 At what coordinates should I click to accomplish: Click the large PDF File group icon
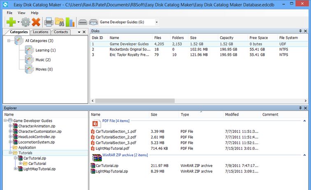coord(96,123)
